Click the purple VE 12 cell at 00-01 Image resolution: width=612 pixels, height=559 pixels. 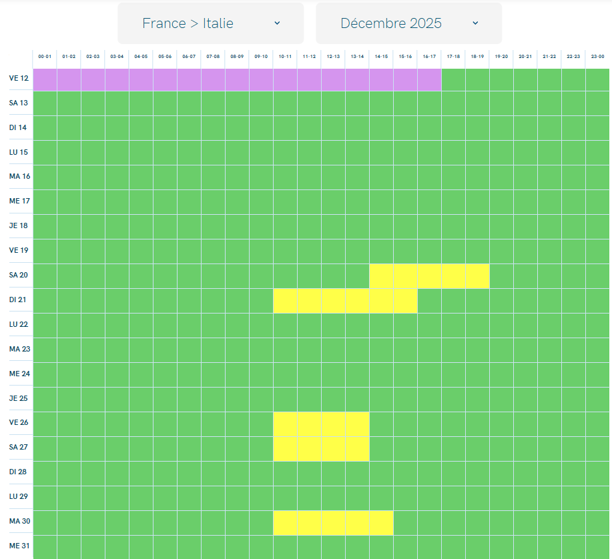tap(45, 79)
